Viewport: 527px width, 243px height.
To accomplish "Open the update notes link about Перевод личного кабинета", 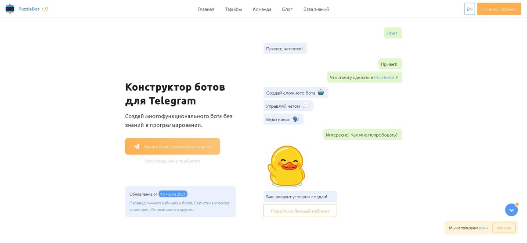I will 180,206.
